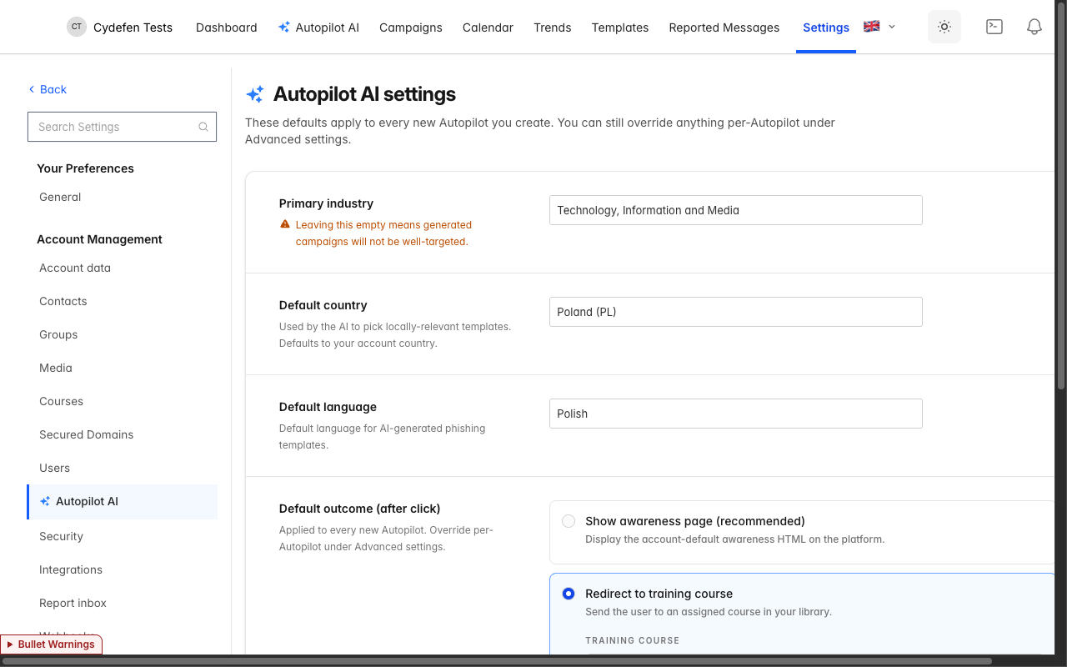
Task: Open the Calendar tab
Action: point(488,28)
